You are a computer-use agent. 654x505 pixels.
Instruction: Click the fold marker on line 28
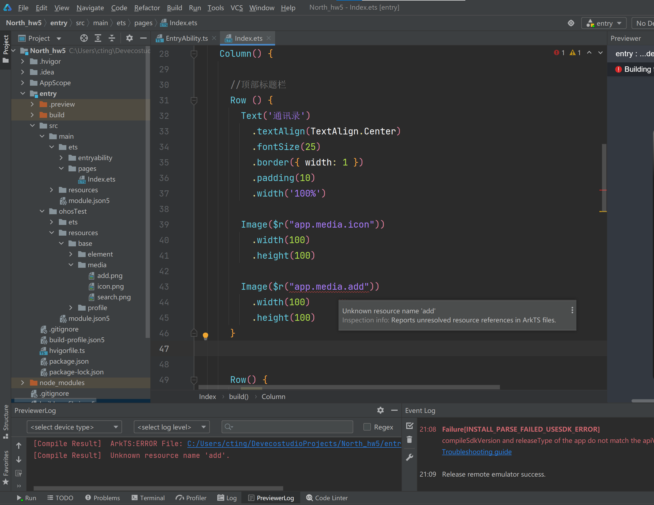[194, 54]
